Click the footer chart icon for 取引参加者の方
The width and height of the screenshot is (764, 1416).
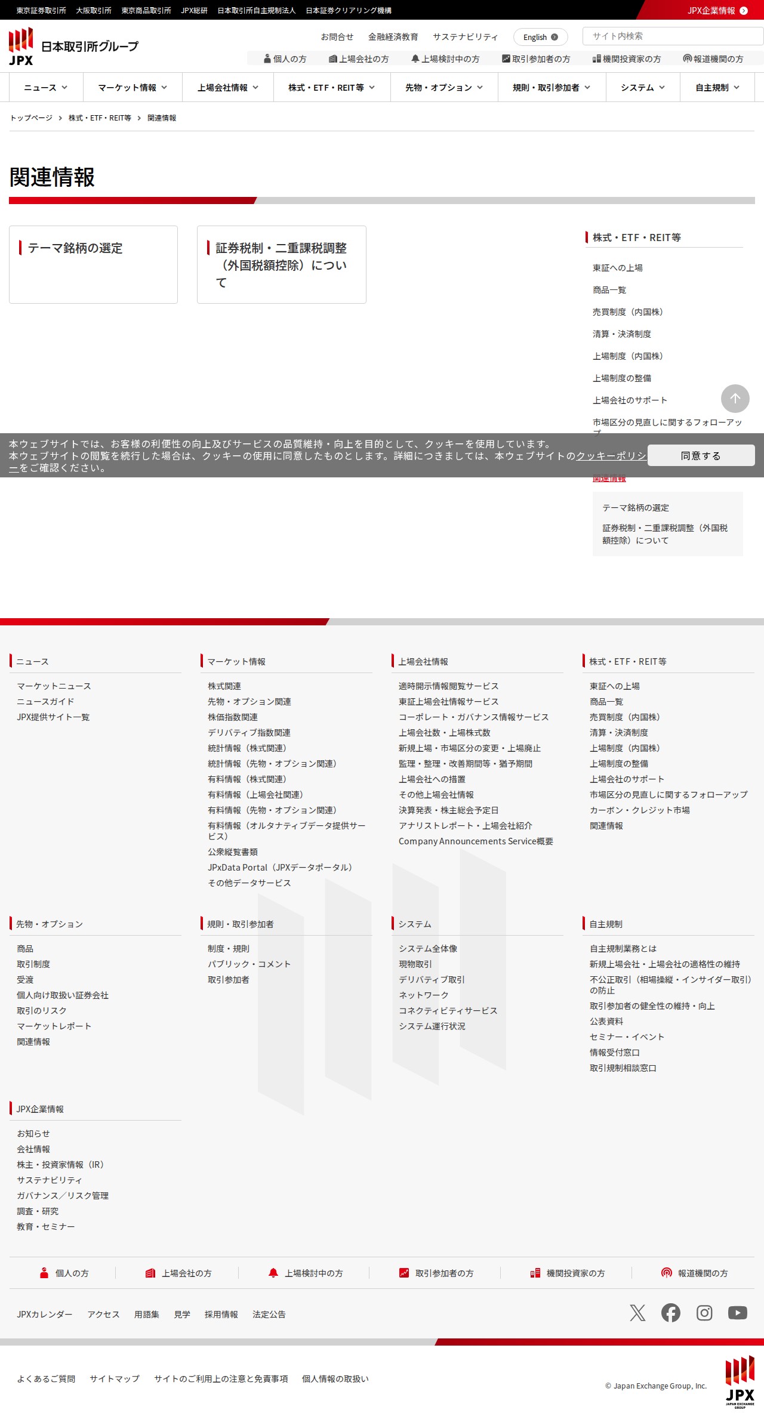coord(404,1273)
